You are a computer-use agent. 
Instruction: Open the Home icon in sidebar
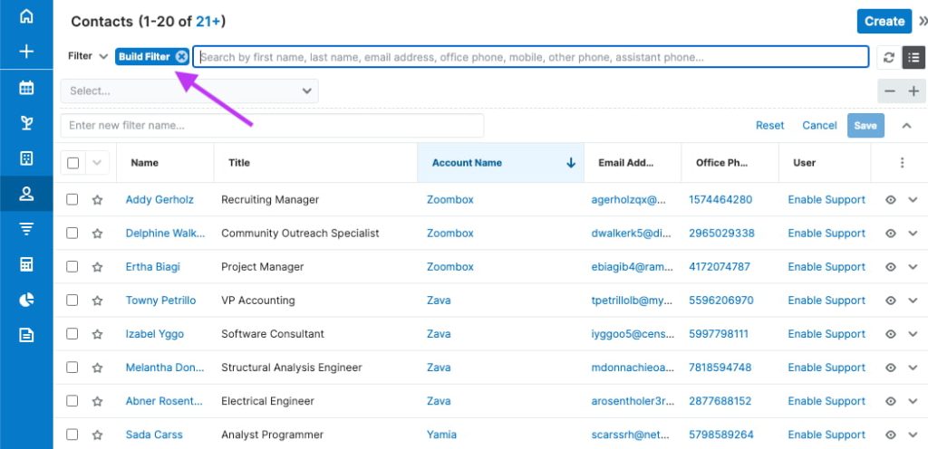click(x=26, y=16)
